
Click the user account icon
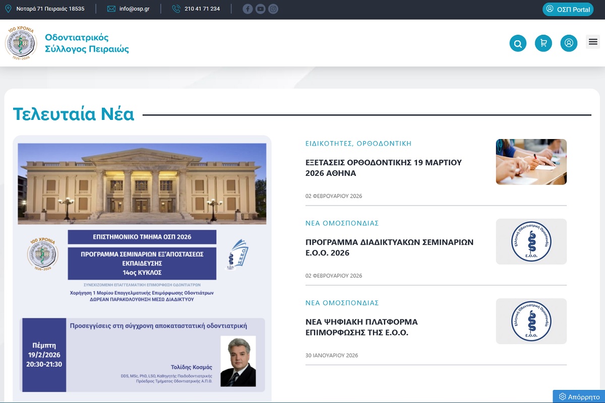[x=569, y=43]
